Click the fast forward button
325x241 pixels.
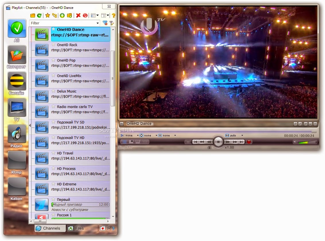(x=228, y=142)
